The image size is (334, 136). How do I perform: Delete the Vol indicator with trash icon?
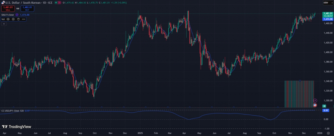(18, 19)
